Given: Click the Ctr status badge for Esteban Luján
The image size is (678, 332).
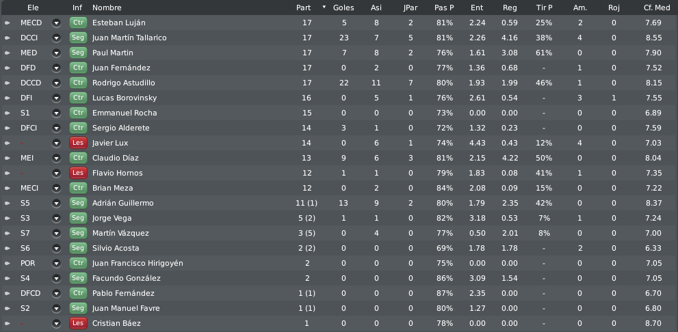Looking at the screenshot, I should [x=78, y=23].
